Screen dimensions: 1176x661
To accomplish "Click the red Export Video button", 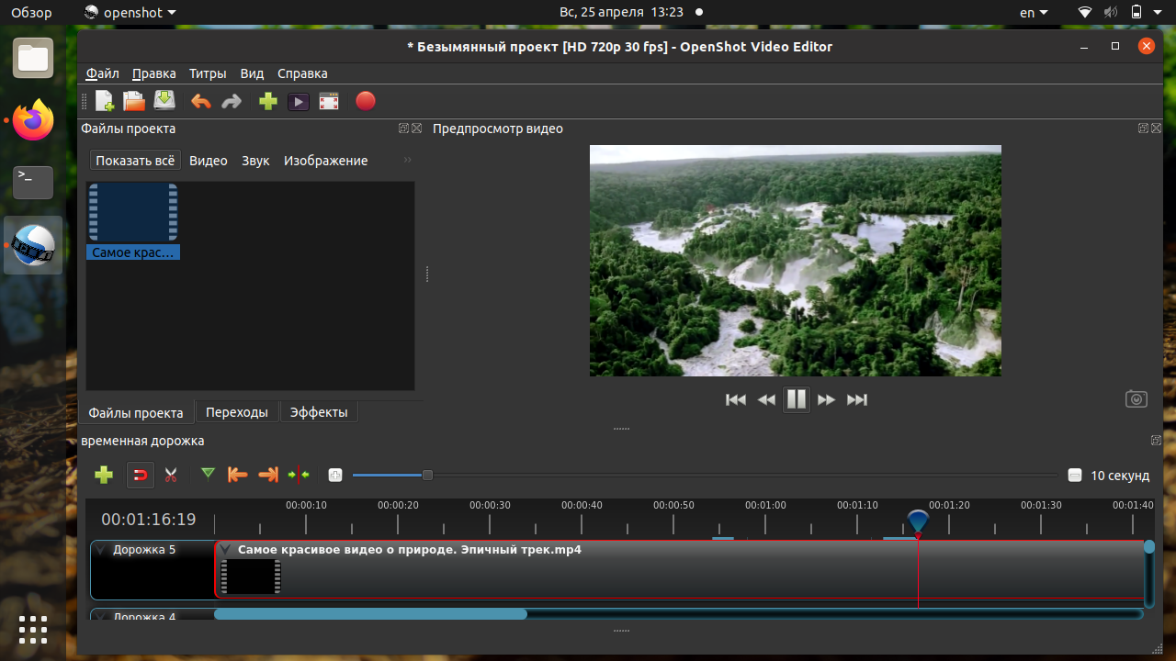I will [x=366, y=101].
